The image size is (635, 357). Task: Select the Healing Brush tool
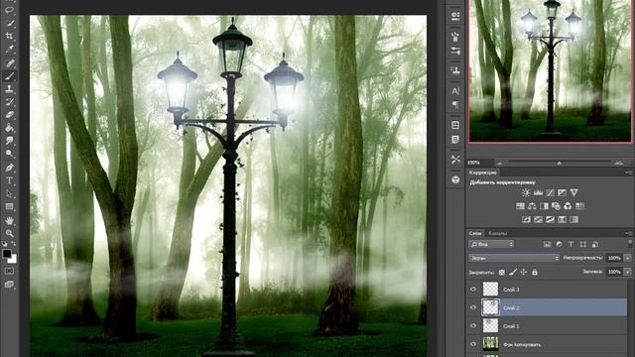pyautogui.click(x=9, y=62)
